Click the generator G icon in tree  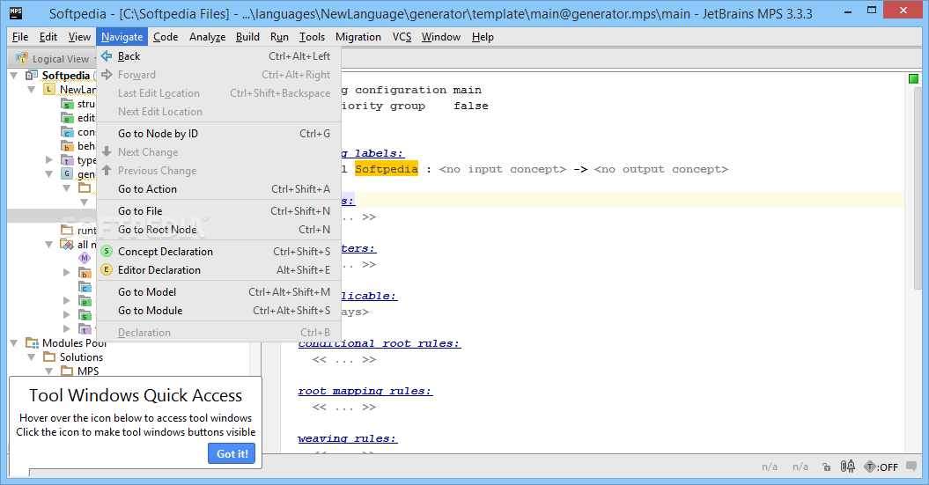pos(68,174)
